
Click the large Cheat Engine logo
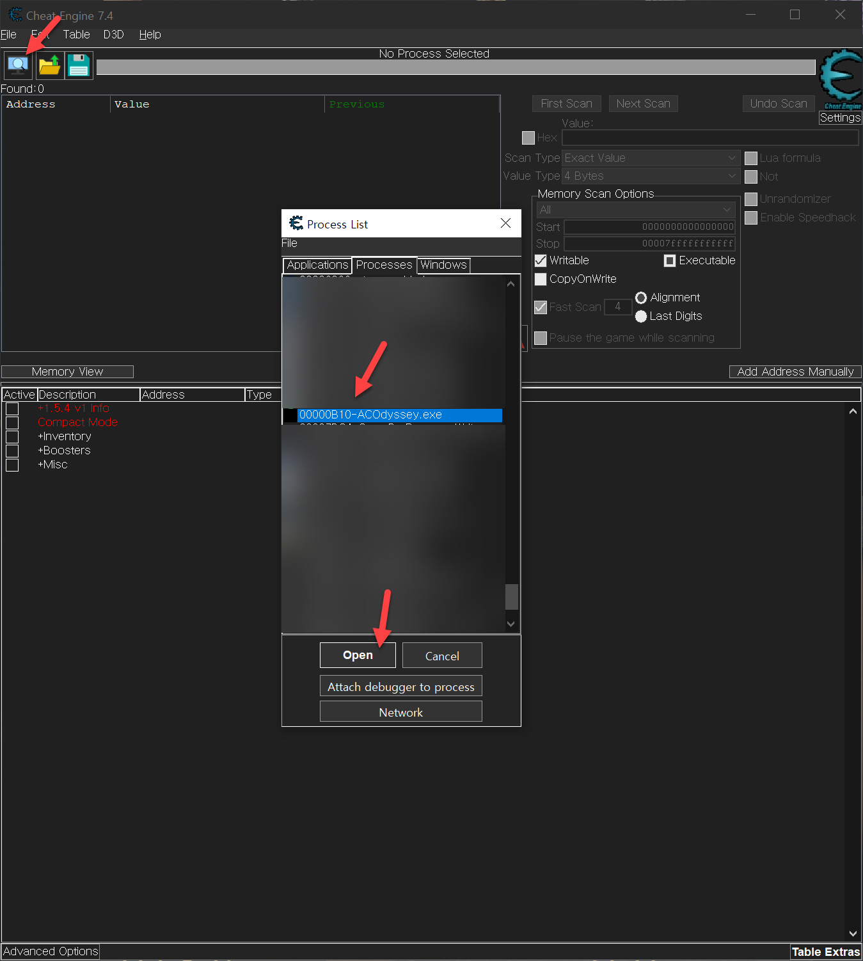[x=841, y=79]
